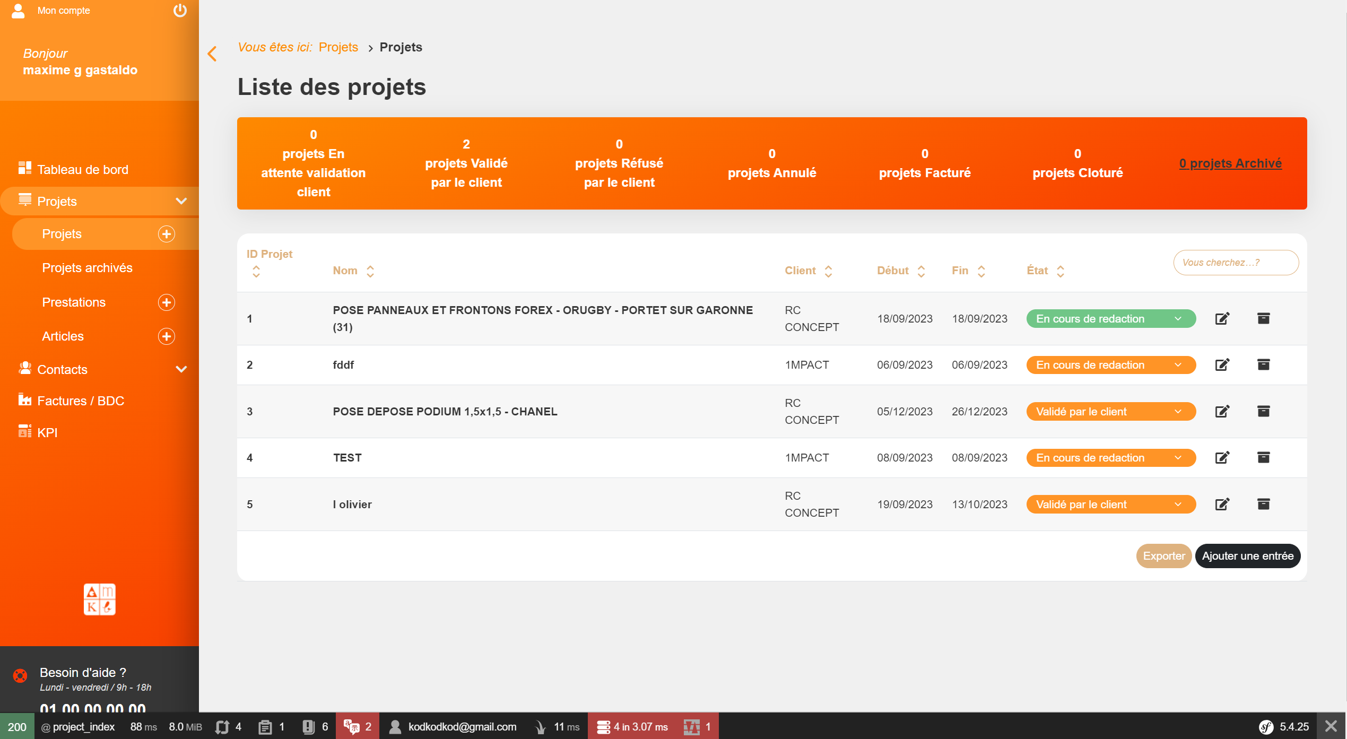Click plus icon next to Prestations
The height and width of the screenshot is (739, 1347).
pyautogui.click(x=166, y=302)
